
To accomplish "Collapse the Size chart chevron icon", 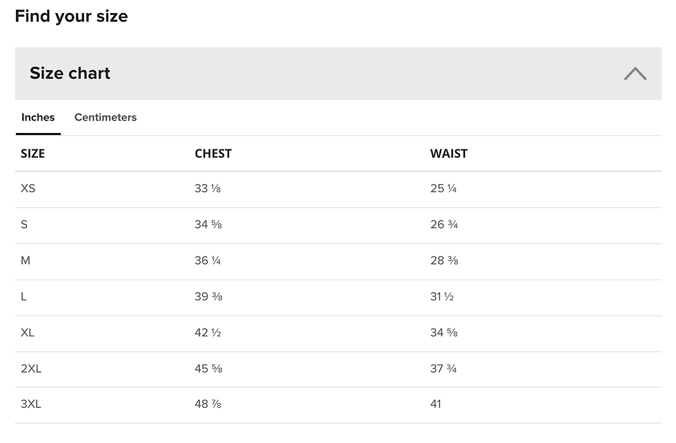I will pos(635,74).
